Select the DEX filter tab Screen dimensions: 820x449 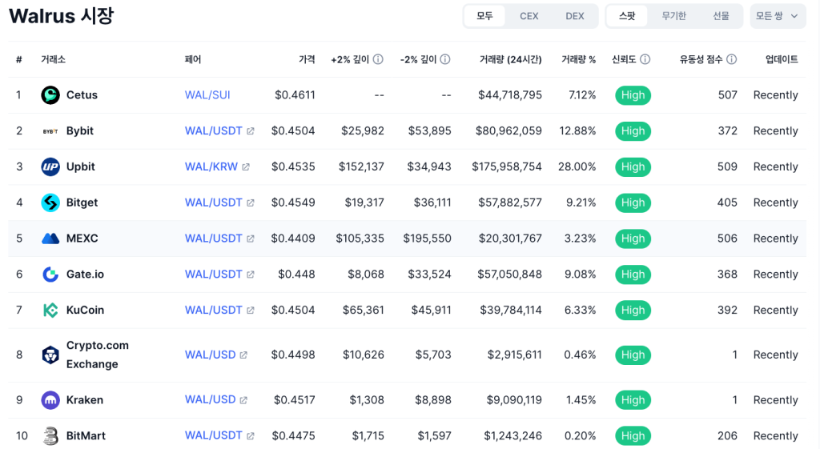pyautogui.click(x=575, y=16)
